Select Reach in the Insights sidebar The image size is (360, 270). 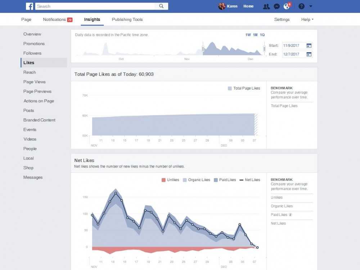coord(30,72)
